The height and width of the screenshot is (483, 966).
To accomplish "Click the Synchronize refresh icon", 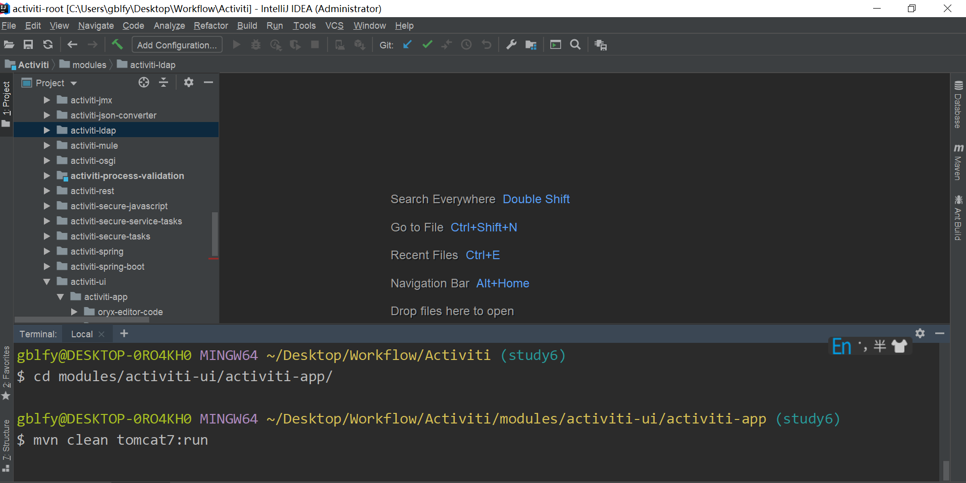I will tap(48, 45).
